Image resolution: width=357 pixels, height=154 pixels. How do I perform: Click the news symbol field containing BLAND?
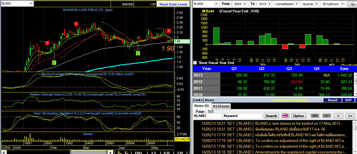point(208,116)
